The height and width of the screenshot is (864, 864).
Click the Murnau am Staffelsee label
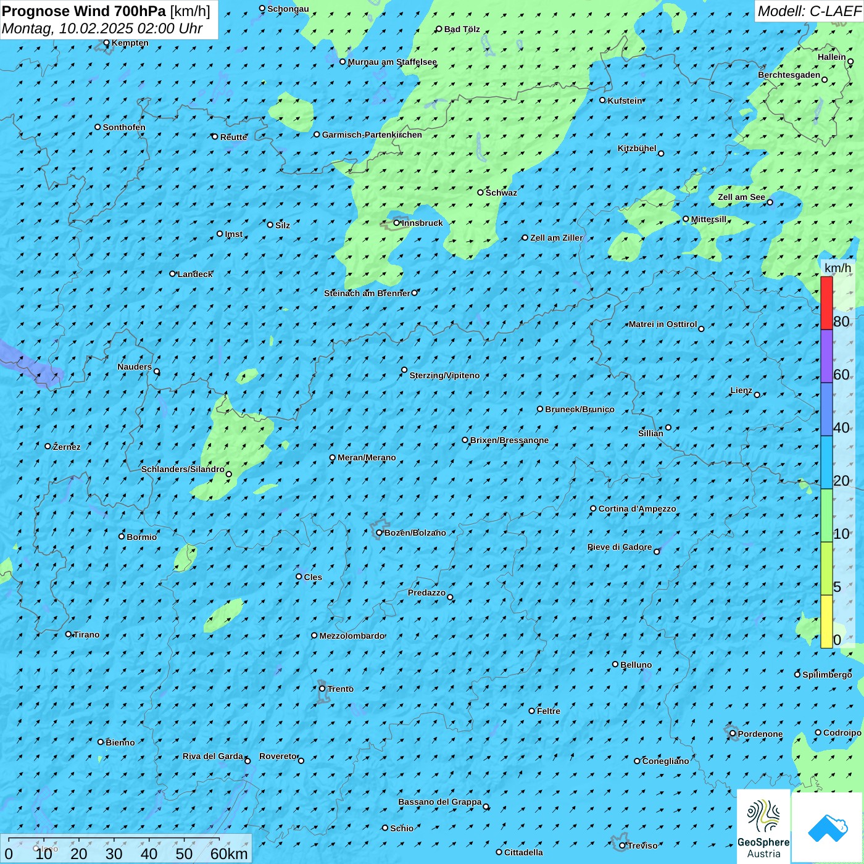coord(392,62)
